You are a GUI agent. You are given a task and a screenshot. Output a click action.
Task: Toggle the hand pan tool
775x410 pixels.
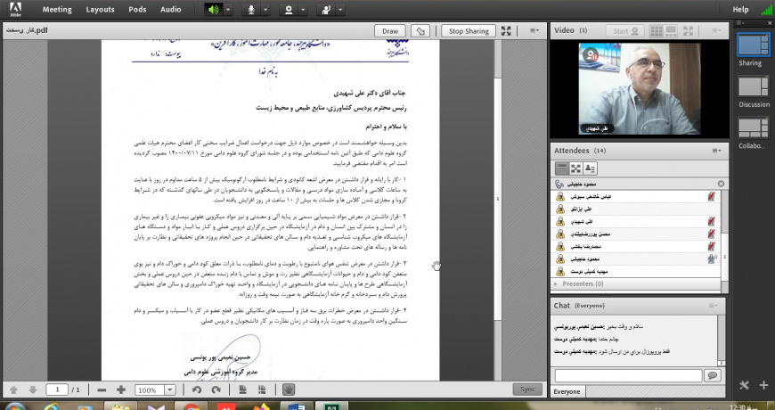coord(289,390)
